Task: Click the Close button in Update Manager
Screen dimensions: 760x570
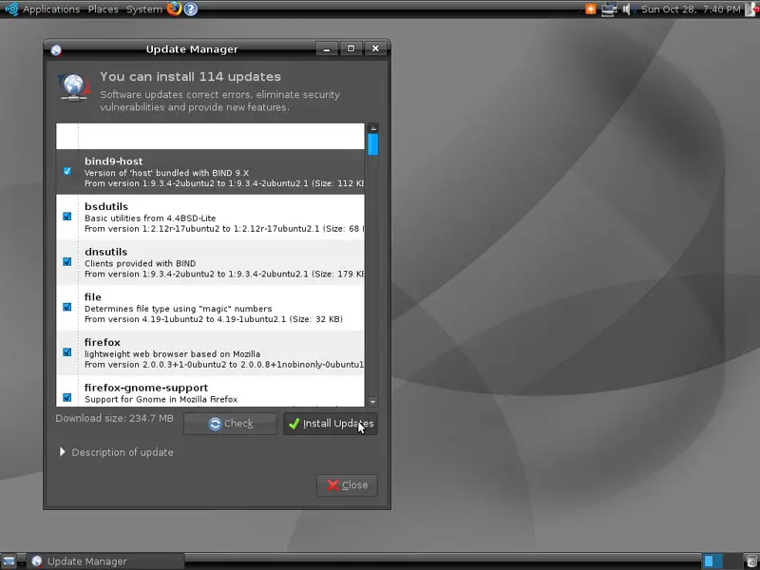Action: [x=347, y=485]
